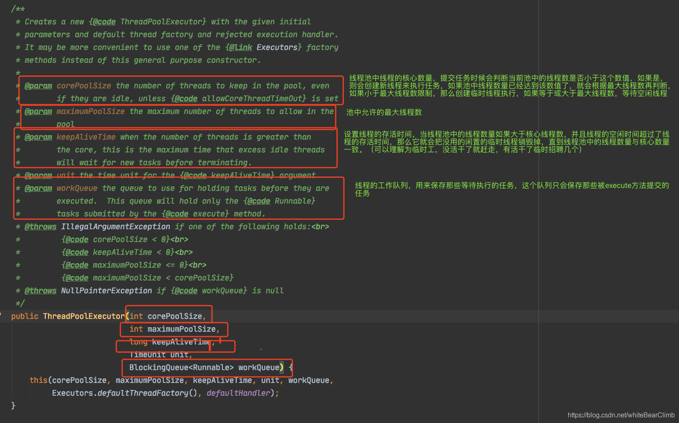This screenshot has width=679, height=423.
Task: Select keepAliveTime in its @param line
Action: (86, 137)
